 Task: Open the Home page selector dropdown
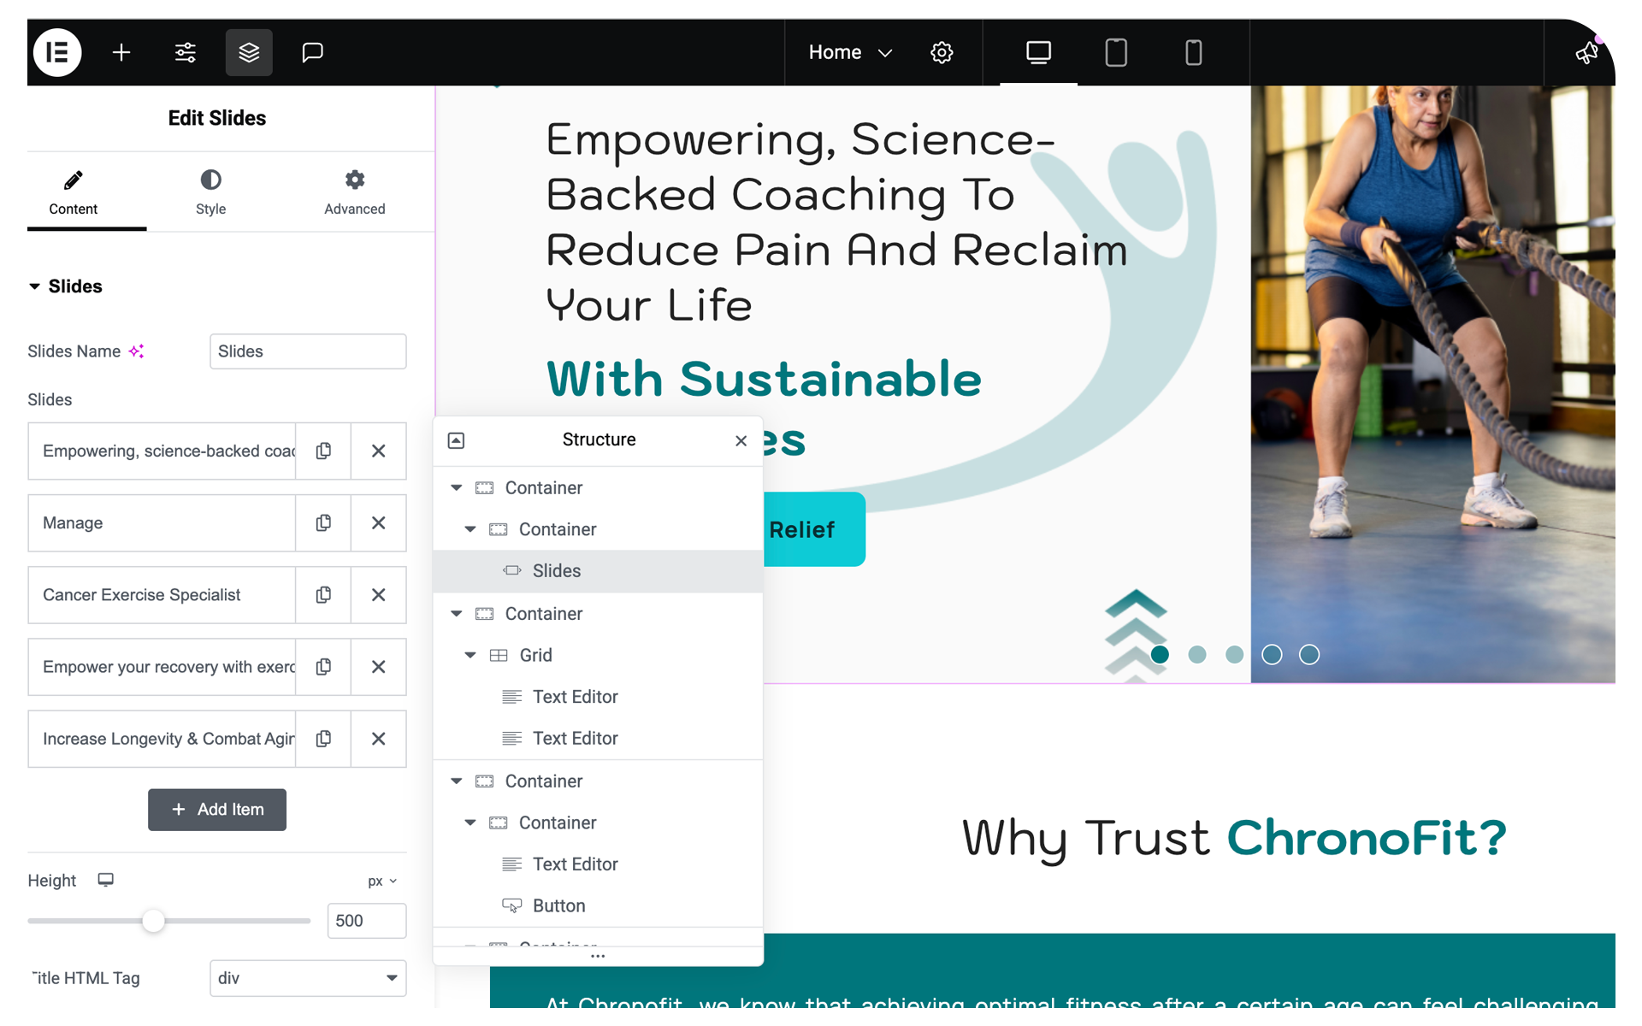850,52
